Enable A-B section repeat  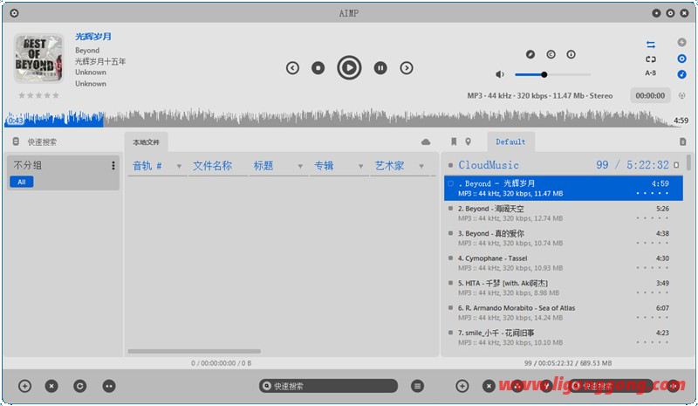coord(651,73)
